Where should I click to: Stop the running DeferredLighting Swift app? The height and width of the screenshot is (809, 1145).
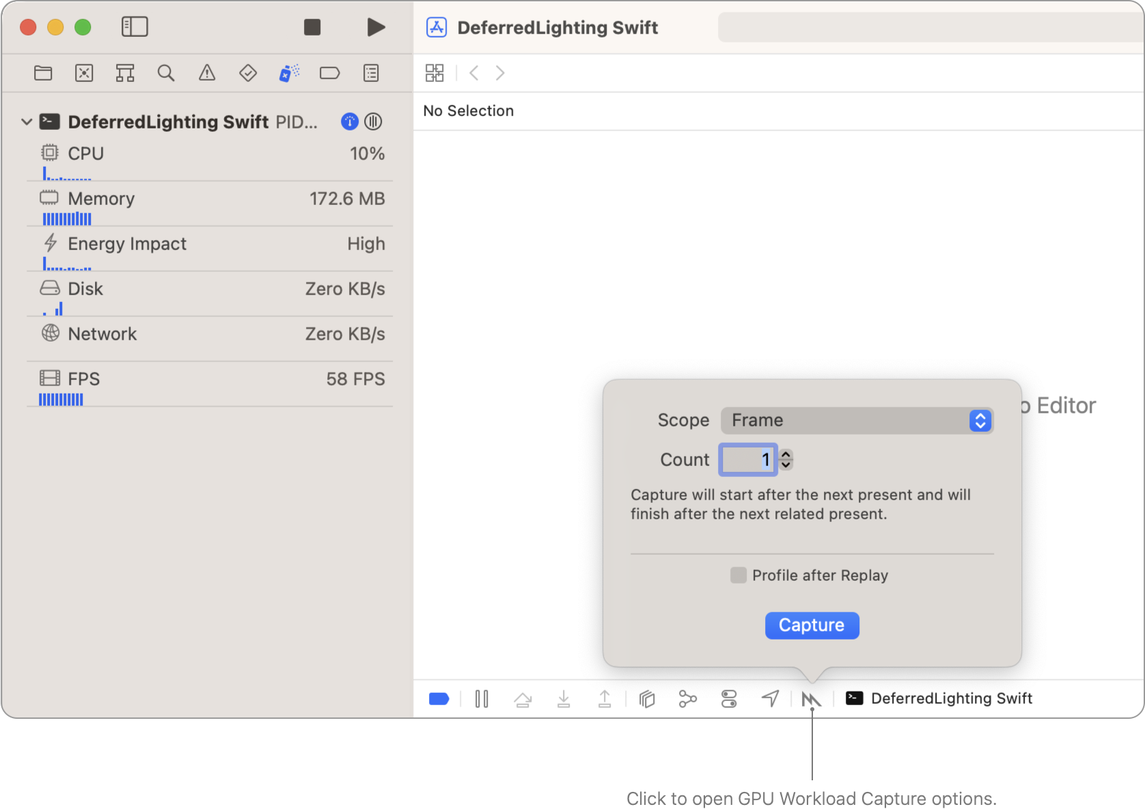312,27
